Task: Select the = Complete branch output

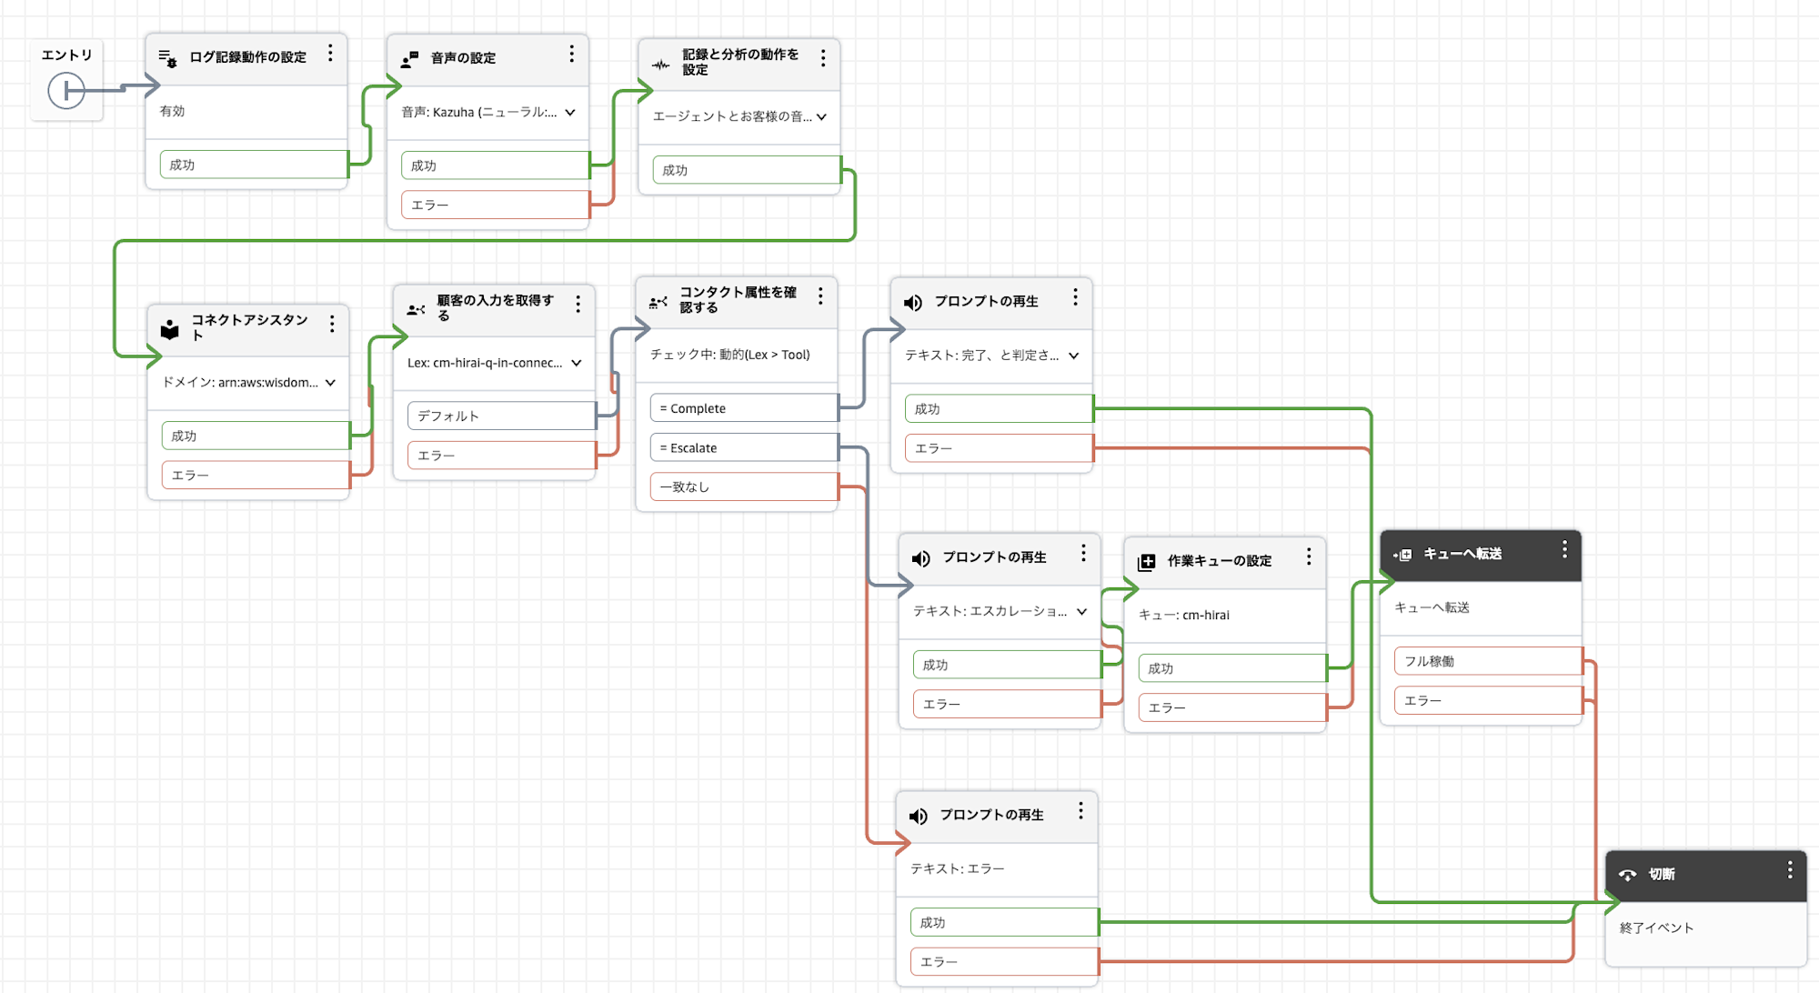Action: (741, 407)
